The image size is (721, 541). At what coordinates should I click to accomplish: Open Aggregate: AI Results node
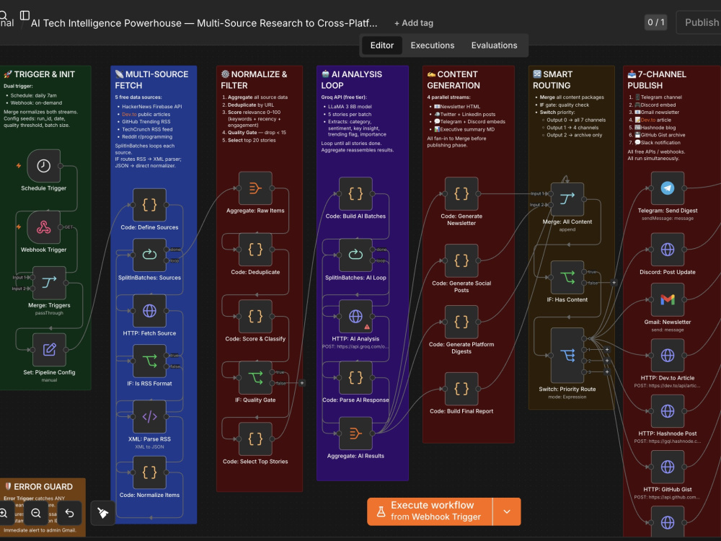tap(355, 434)
